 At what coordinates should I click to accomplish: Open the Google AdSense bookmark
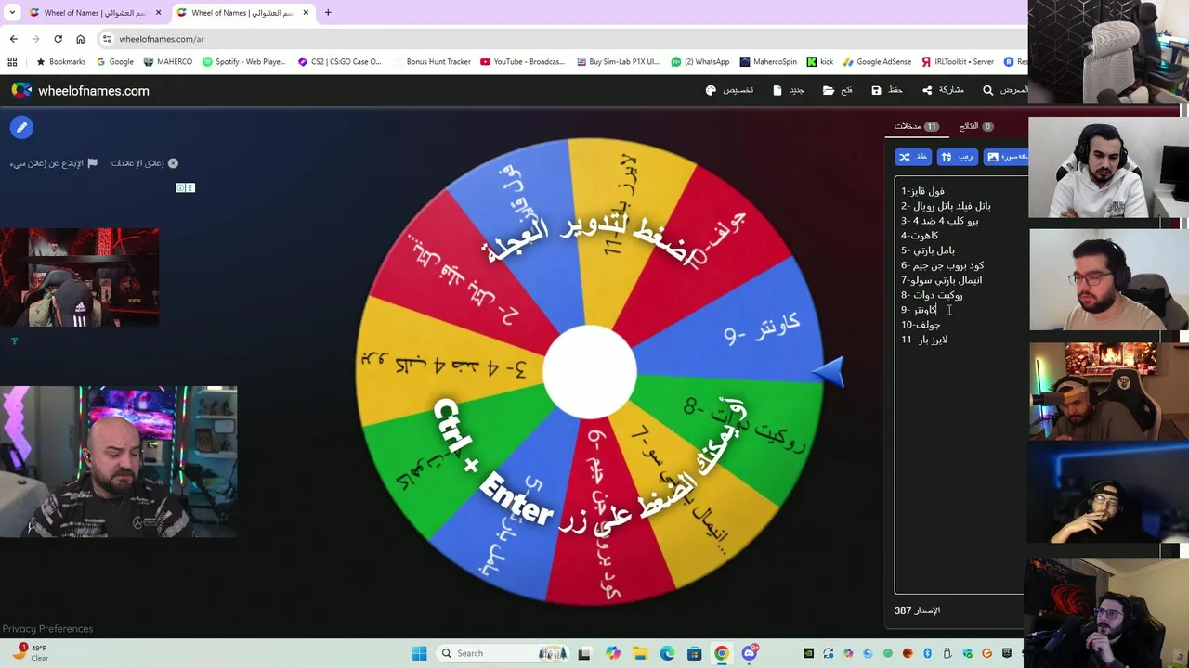pyautogui.click(x=877, y=62)
